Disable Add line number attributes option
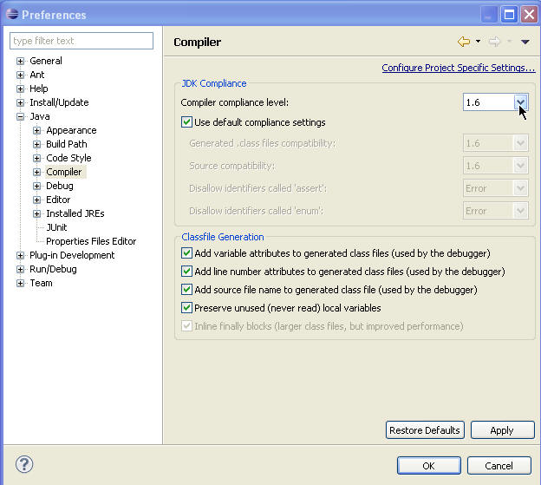The image size is (541, 485). [187, 272]
